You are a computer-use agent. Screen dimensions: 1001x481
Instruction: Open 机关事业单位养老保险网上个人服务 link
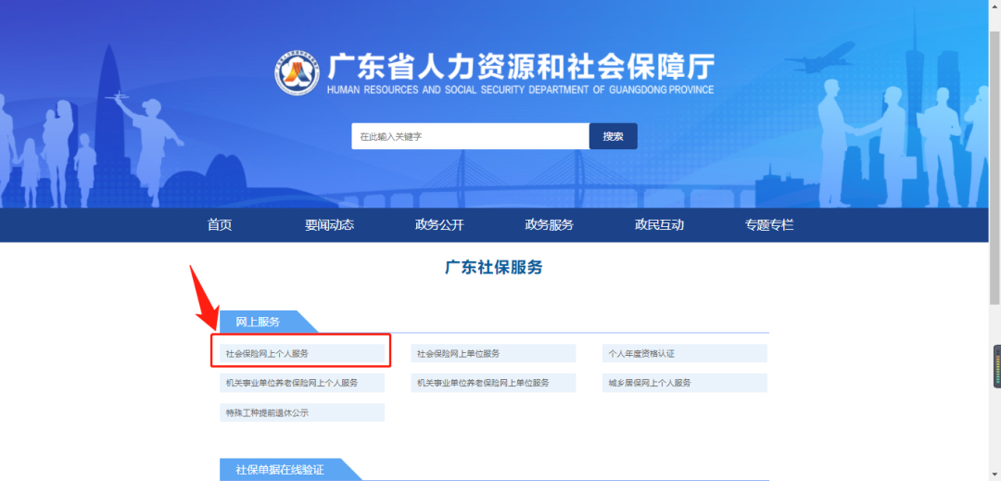[302, 383]
